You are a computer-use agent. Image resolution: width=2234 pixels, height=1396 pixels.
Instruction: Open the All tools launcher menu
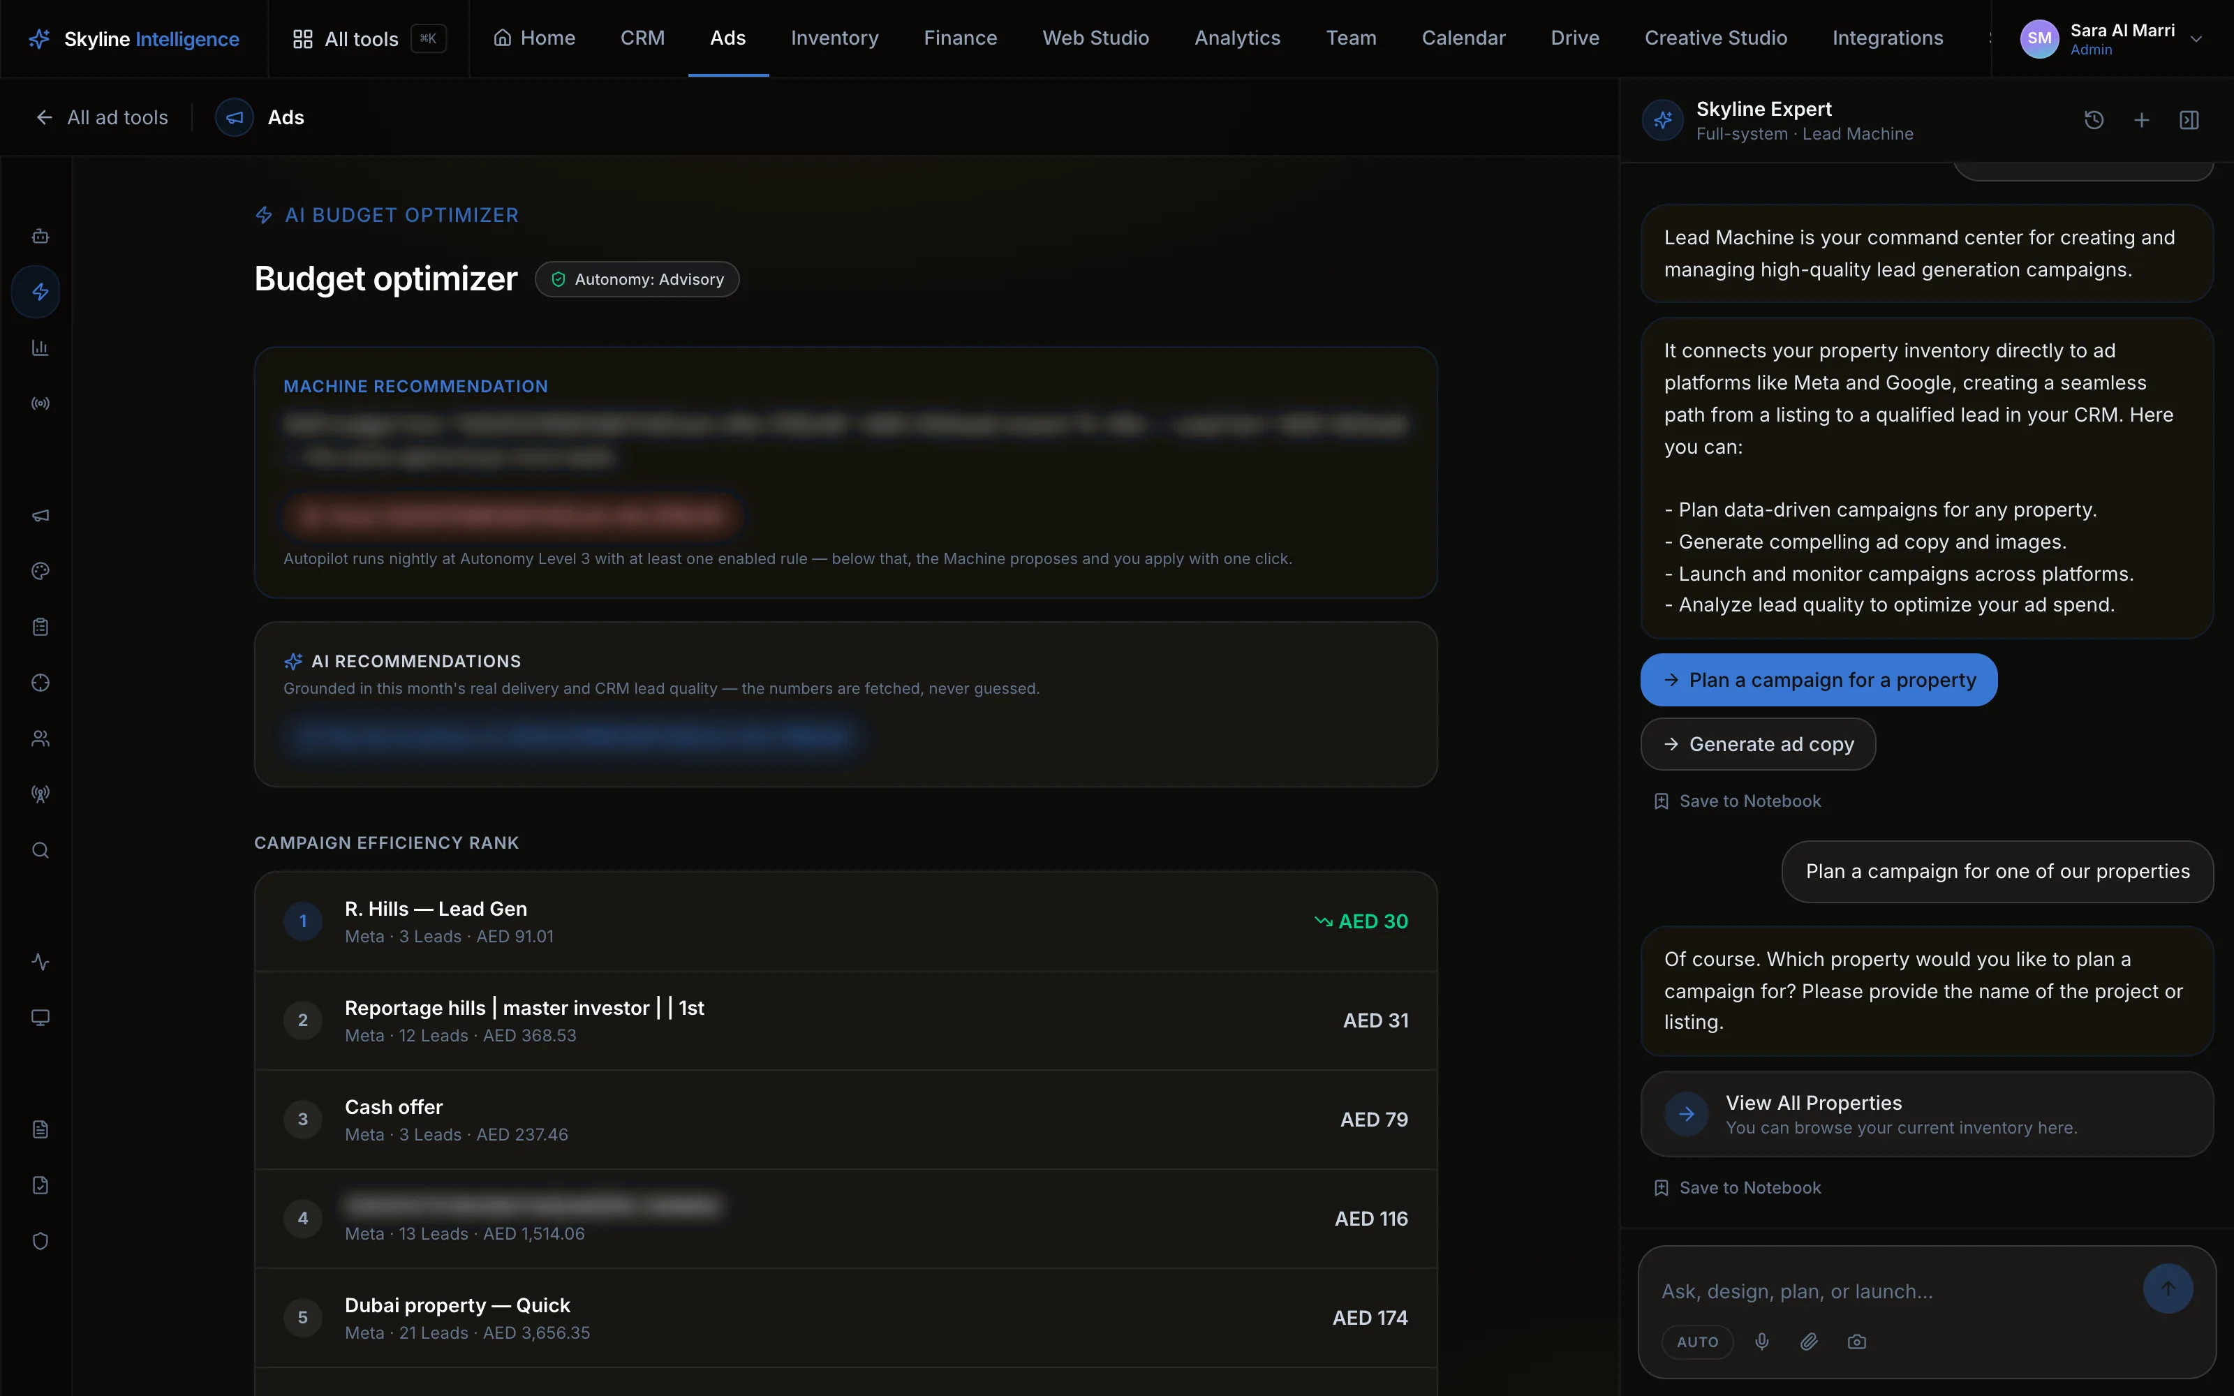369,39
